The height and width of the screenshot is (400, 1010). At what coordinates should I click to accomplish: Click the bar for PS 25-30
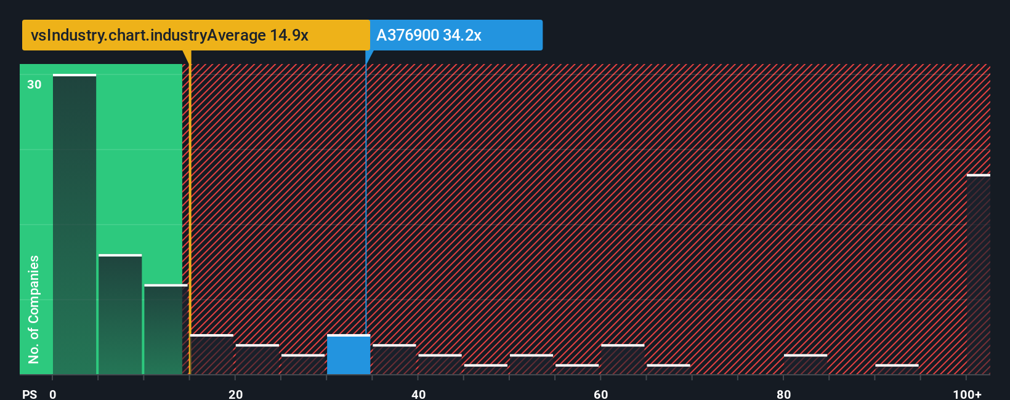(303, 364)
